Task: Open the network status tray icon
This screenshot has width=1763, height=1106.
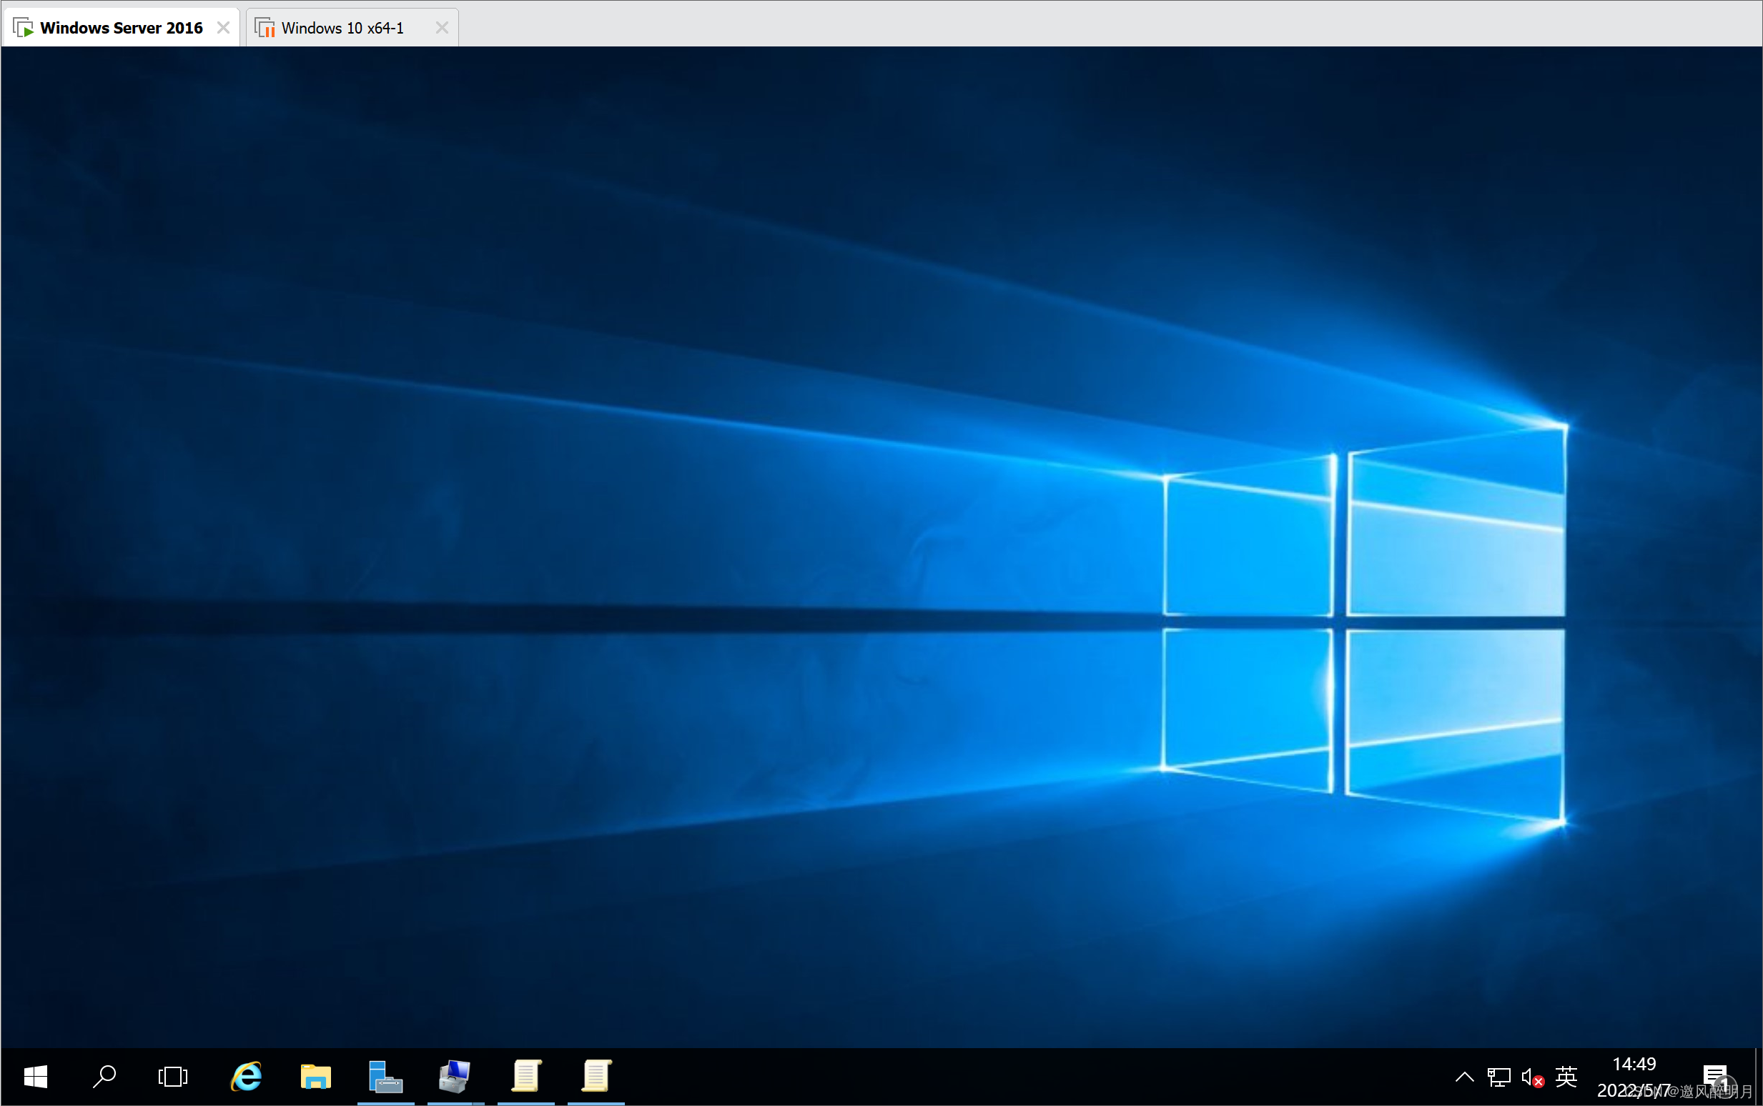Action: point(1498,1077)
